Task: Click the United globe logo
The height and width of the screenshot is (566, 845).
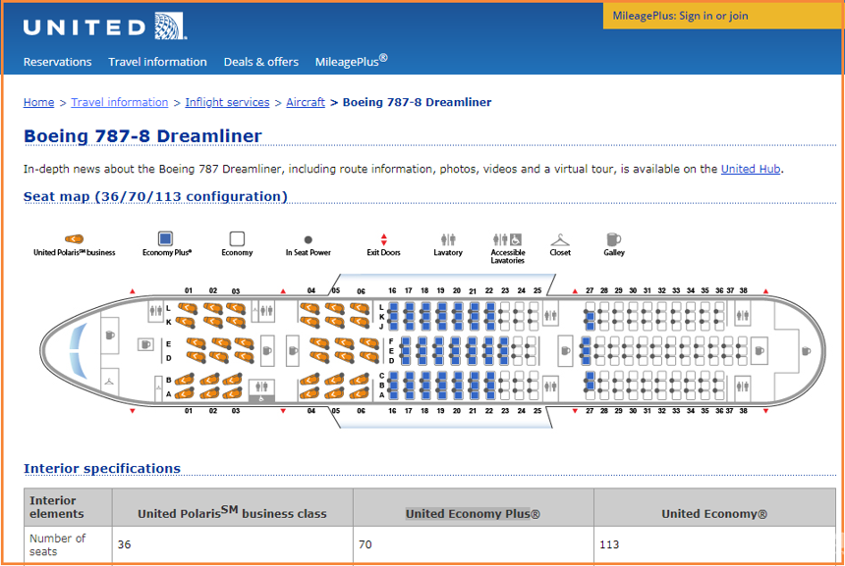Action: [x=170, y=26]
